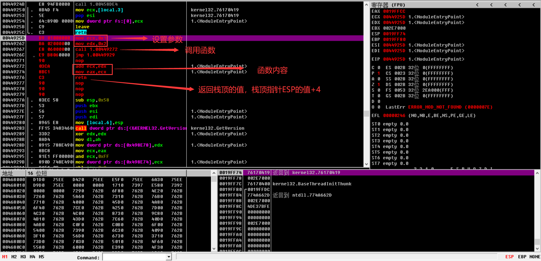The width and height of the screenshot is (541, 261).
Task: Click the 地址 column header in dump
Action: click(x=13, y=173)
